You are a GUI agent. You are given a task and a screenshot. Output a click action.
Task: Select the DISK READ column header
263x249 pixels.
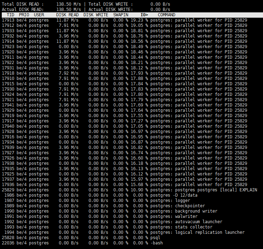click(x=67, y=15)
